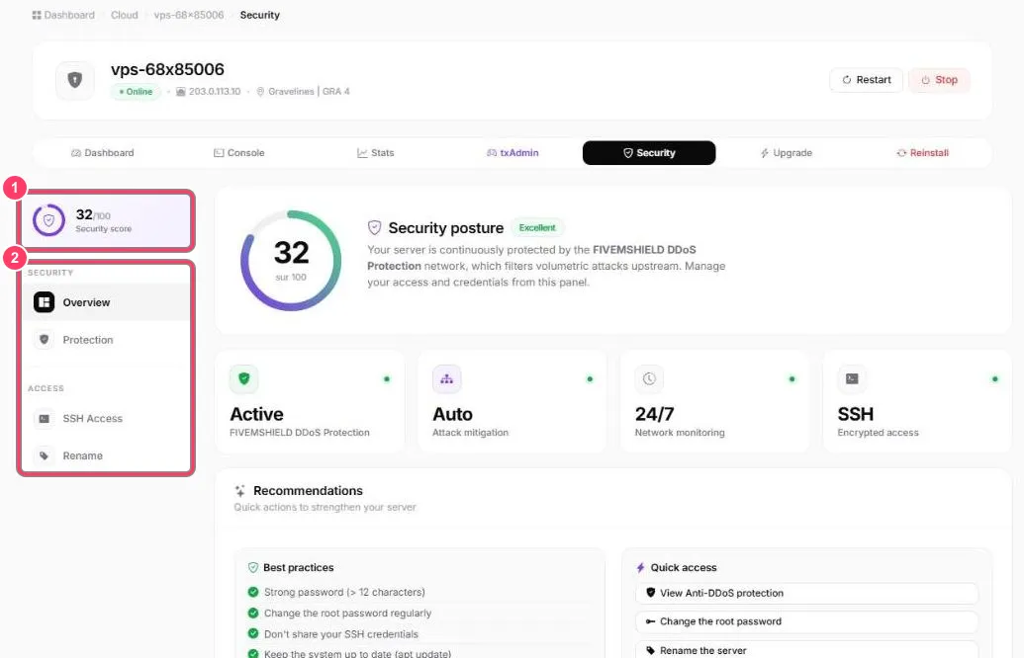1024x658 pixels.
Task: Click the Network monitoring label on the 24/7 card
Action: (680, 433)
